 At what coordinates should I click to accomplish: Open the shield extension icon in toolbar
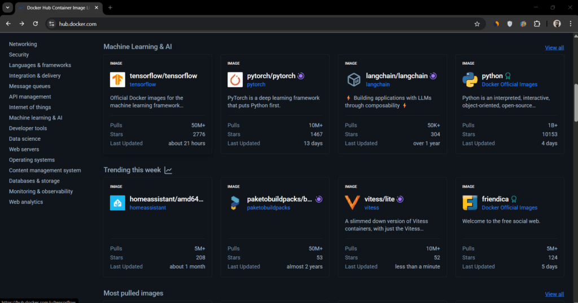click(x=510, y=24)
